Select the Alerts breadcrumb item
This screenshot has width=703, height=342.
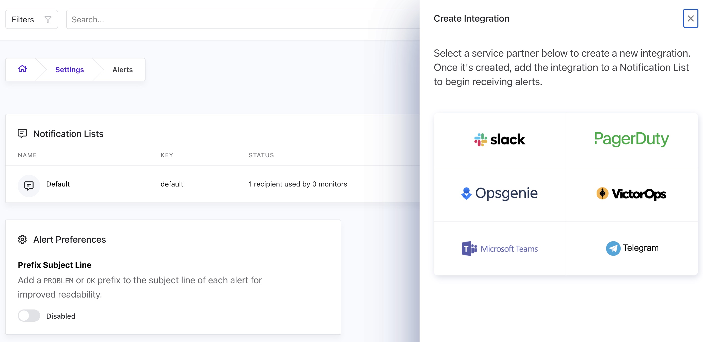point(122,70)
